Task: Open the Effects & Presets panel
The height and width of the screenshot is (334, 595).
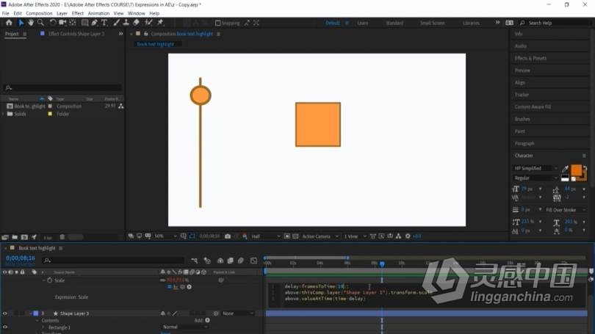Action: coord(530,58)
